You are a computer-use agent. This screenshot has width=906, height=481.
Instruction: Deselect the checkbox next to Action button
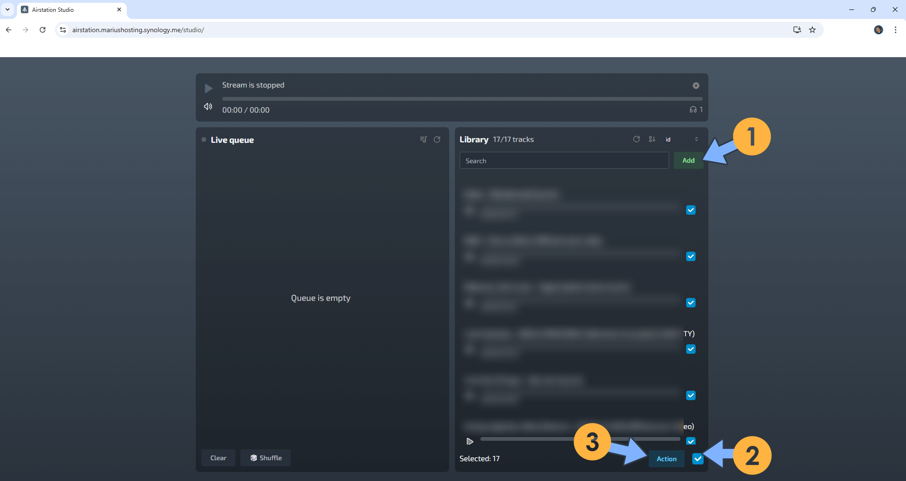(x=698, y=458)
